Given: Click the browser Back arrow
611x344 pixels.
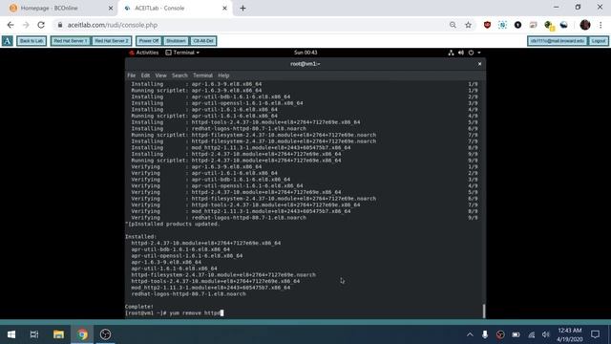Looking at the screenshot, I should pos(11,25).
